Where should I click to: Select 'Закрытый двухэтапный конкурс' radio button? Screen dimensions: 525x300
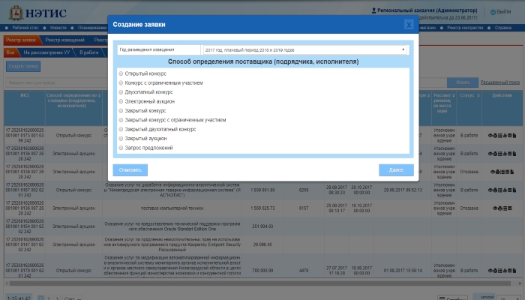[121, 129]
